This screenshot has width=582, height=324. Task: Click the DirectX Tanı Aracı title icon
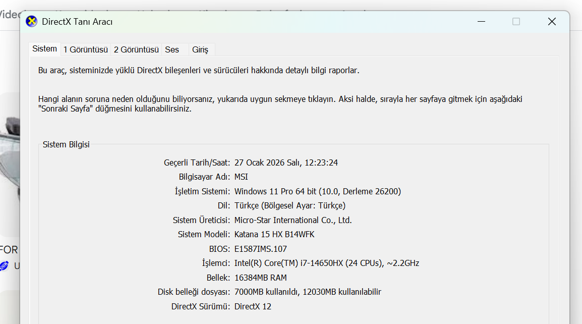point(32,22)
